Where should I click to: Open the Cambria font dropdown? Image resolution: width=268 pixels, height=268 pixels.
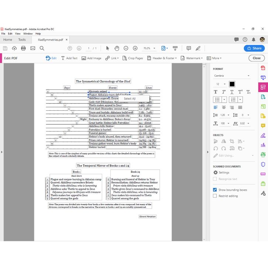pos(232,76)
